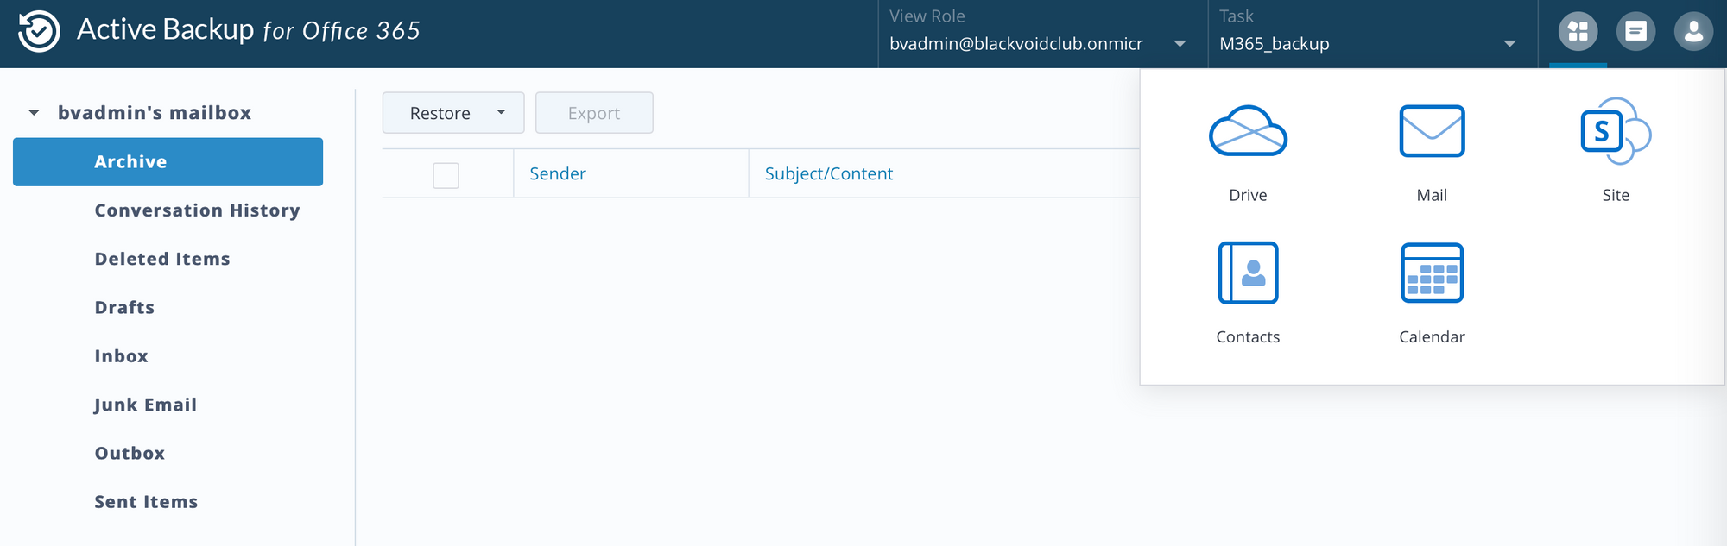Sort by Subject/Content column header
The image size is (1727, 546).
(829, 173)
